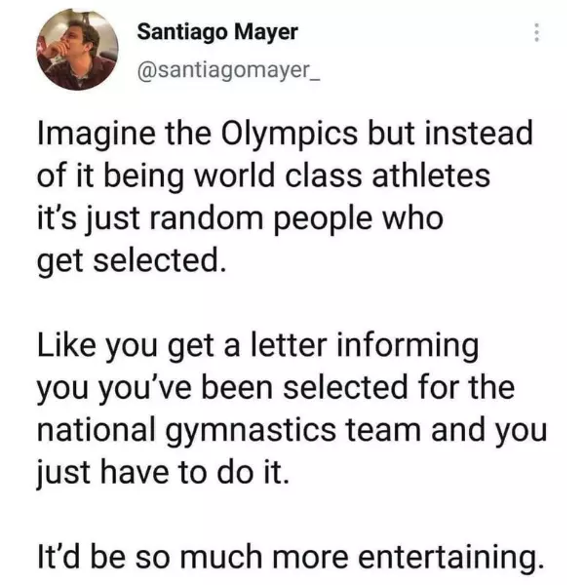585x585 pixels.
Task: Click the line starting "Imagine the Olympics"
Action: click(284, 135)
